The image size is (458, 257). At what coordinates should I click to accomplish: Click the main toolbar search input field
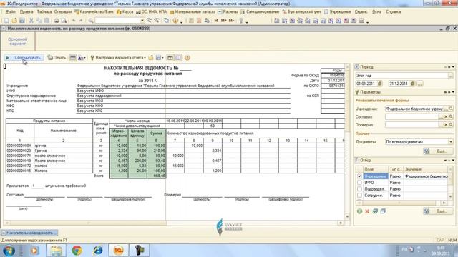[x=117, y=21]
